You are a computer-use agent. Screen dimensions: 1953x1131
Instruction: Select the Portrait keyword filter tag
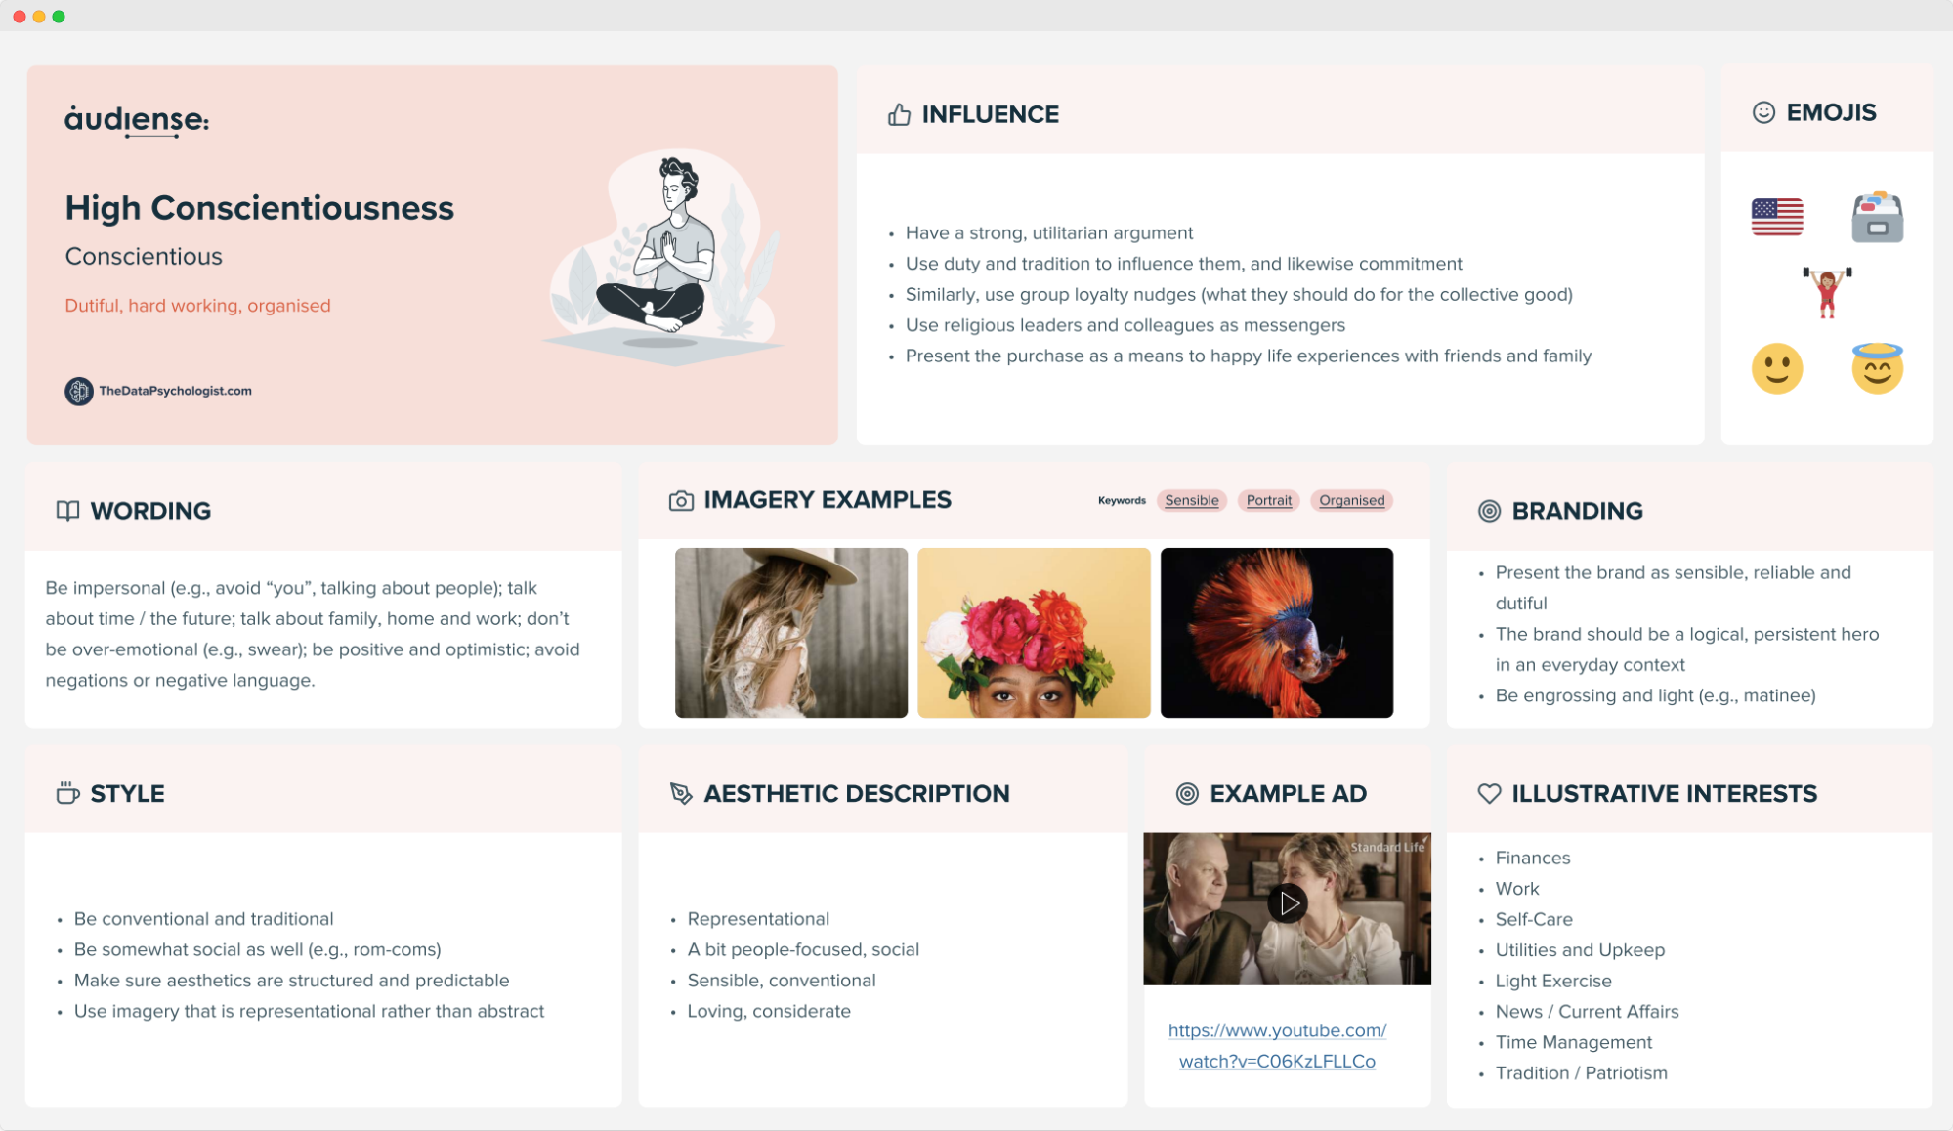click(x=1266, y=499)
